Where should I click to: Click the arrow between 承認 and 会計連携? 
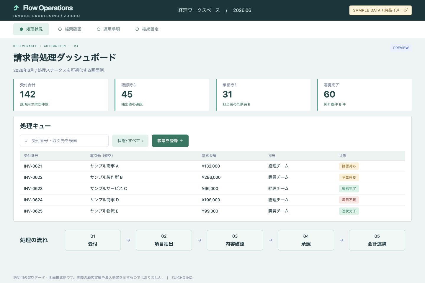[x=341, y=240]
